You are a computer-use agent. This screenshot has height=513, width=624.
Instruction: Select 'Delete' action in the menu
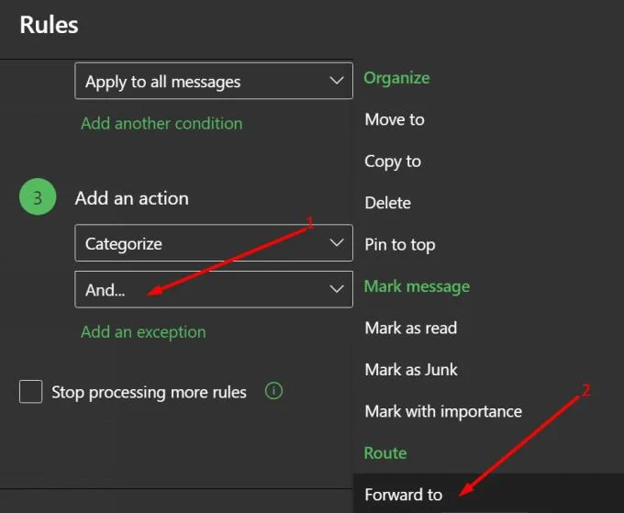(387, 203)
